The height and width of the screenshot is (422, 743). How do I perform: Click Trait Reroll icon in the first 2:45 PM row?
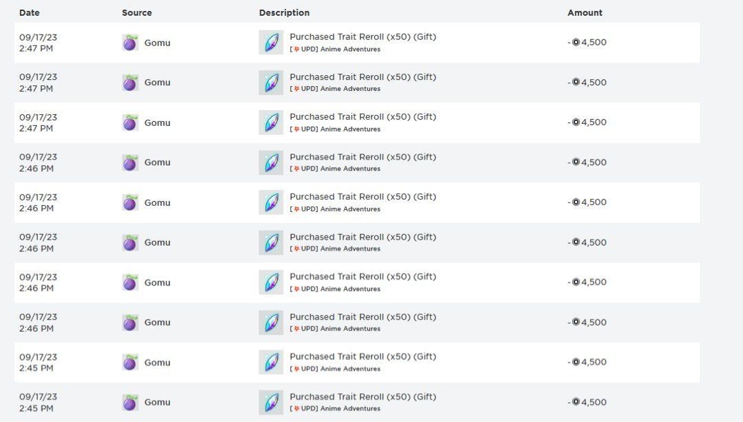tap(270, 362)
